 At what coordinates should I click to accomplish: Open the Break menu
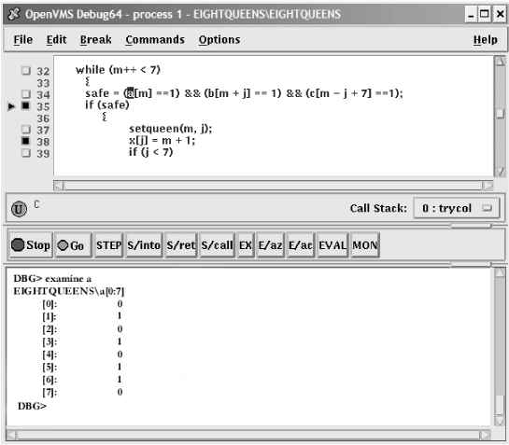(x=96, y=39)
